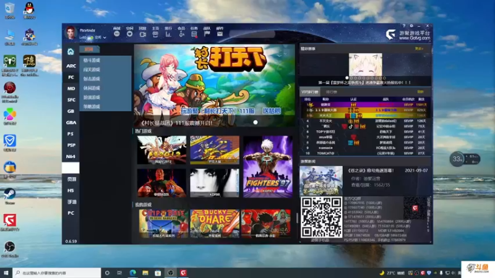Screen dimensions: 495x278
Task: Open the help question mark in title bar
Action: pos(403,26)
